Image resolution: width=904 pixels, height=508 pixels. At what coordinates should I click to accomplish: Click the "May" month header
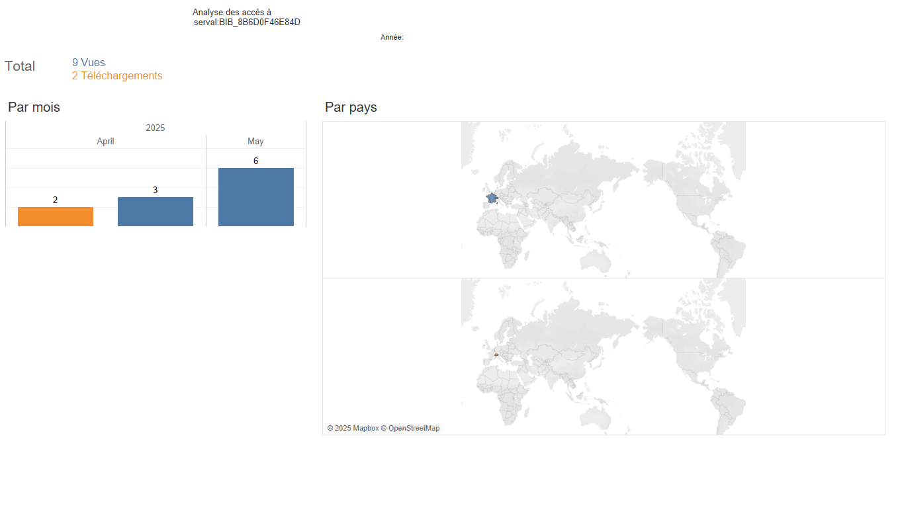coord(255,142)
